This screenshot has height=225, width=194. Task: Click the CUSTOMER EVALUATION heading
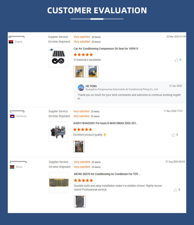[x=97, y=10]
